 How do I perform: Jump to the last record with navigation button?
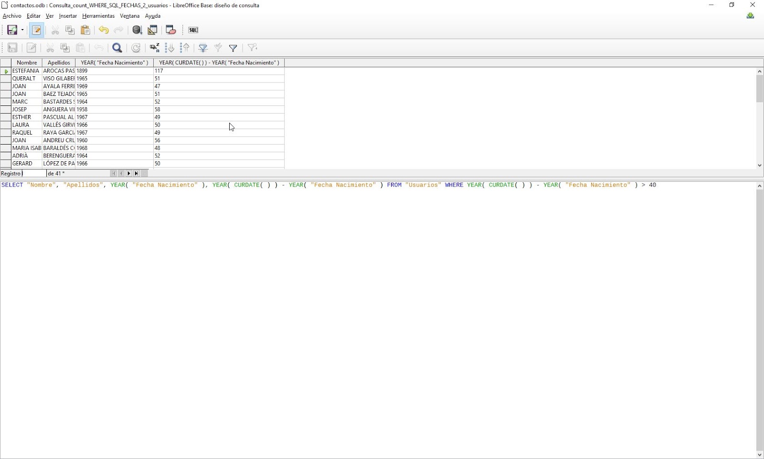[x=137, y=173]
